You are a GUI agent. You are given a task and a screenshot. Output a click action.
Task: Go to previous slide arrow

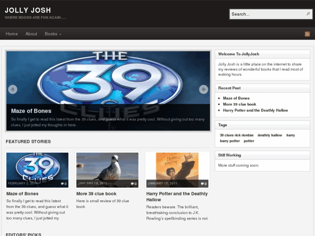[13, 89]
